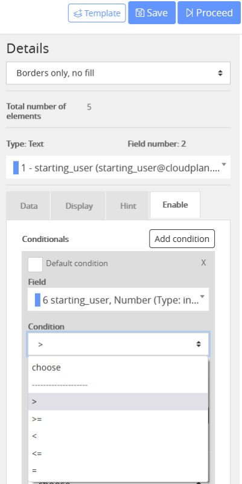Expand the 1 - starting_user field selector

coord(118,167)
